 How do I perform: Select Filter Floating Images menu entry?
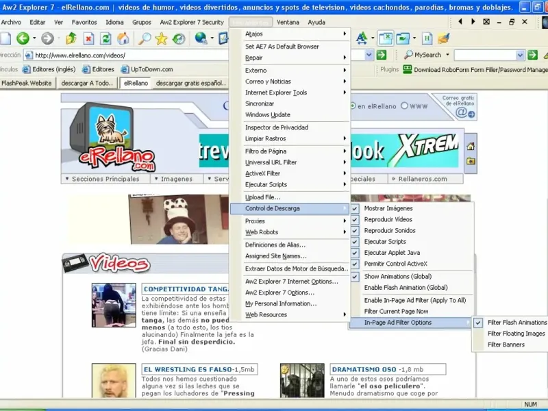tap(516, 334)
